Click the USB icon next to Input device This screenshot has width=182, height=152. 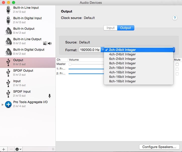click(x=8, y=83)
